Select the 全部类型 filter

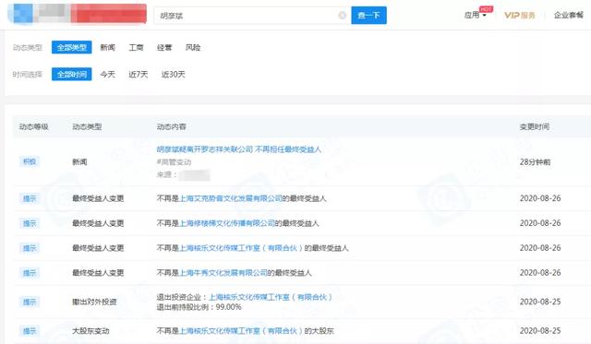[72, 47]
